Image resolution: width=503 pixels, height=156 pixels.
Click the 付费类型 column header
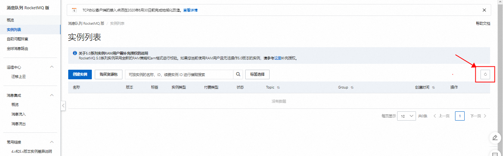211,87
